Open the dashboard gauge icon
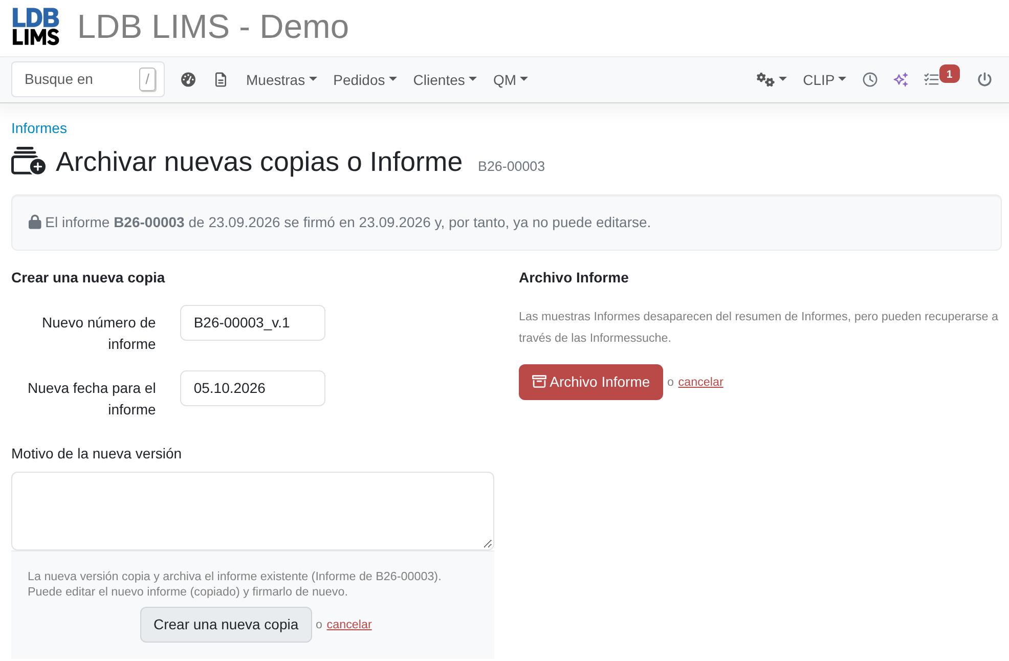 [188, 80]
